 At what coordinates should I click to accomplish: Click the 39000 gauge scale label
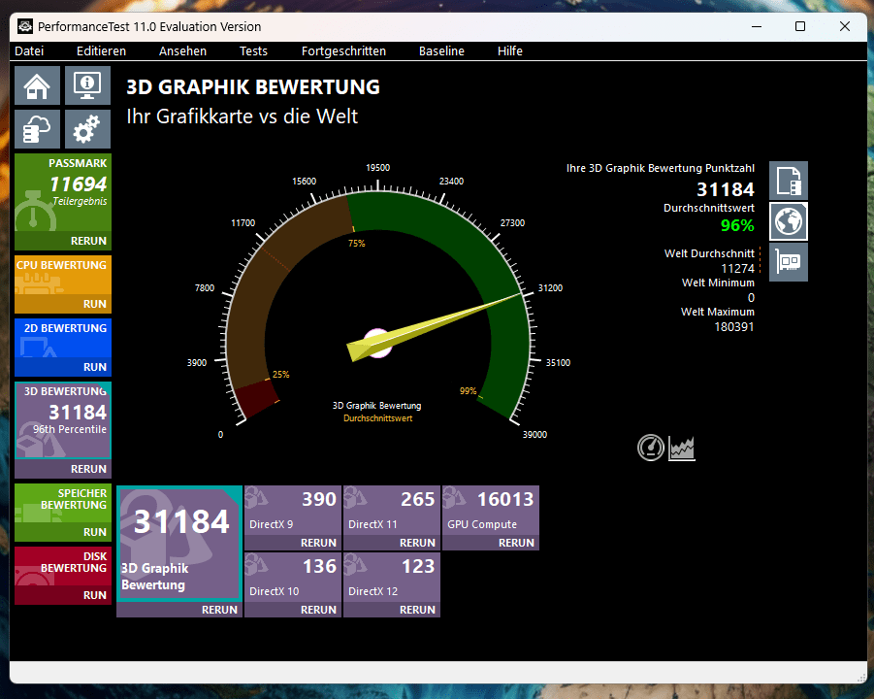coord(534,434)
